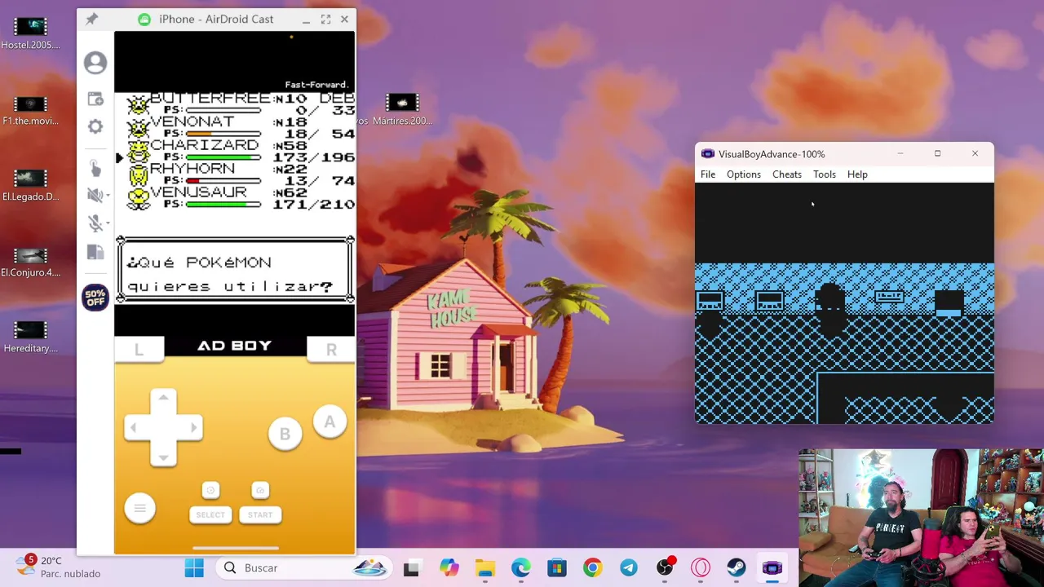Tap the round icon above START

[260, 490]
